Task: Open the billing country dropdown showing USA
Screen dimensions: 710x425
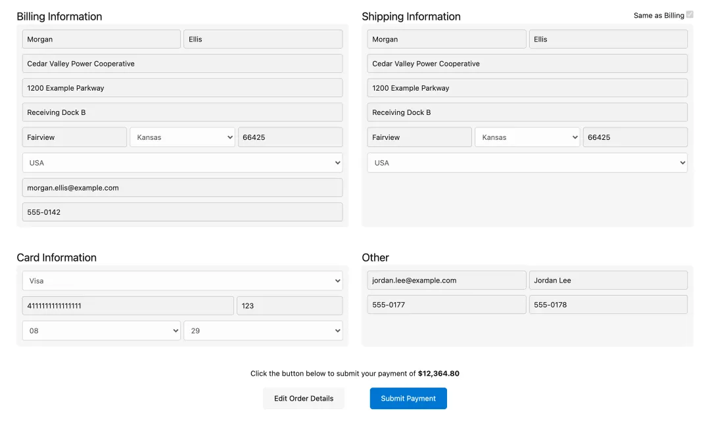Action: click(x=183, y=162)
